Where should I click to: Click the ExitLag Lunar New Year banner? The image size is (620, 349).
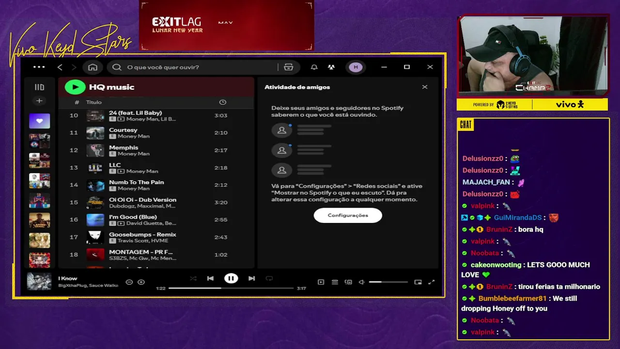click(x=227, y=25)
